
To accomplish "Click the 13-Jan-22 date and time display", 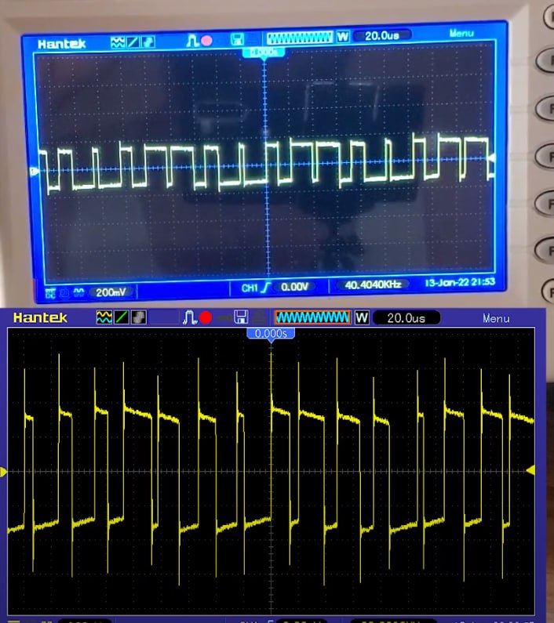I will tap(461, 281).
